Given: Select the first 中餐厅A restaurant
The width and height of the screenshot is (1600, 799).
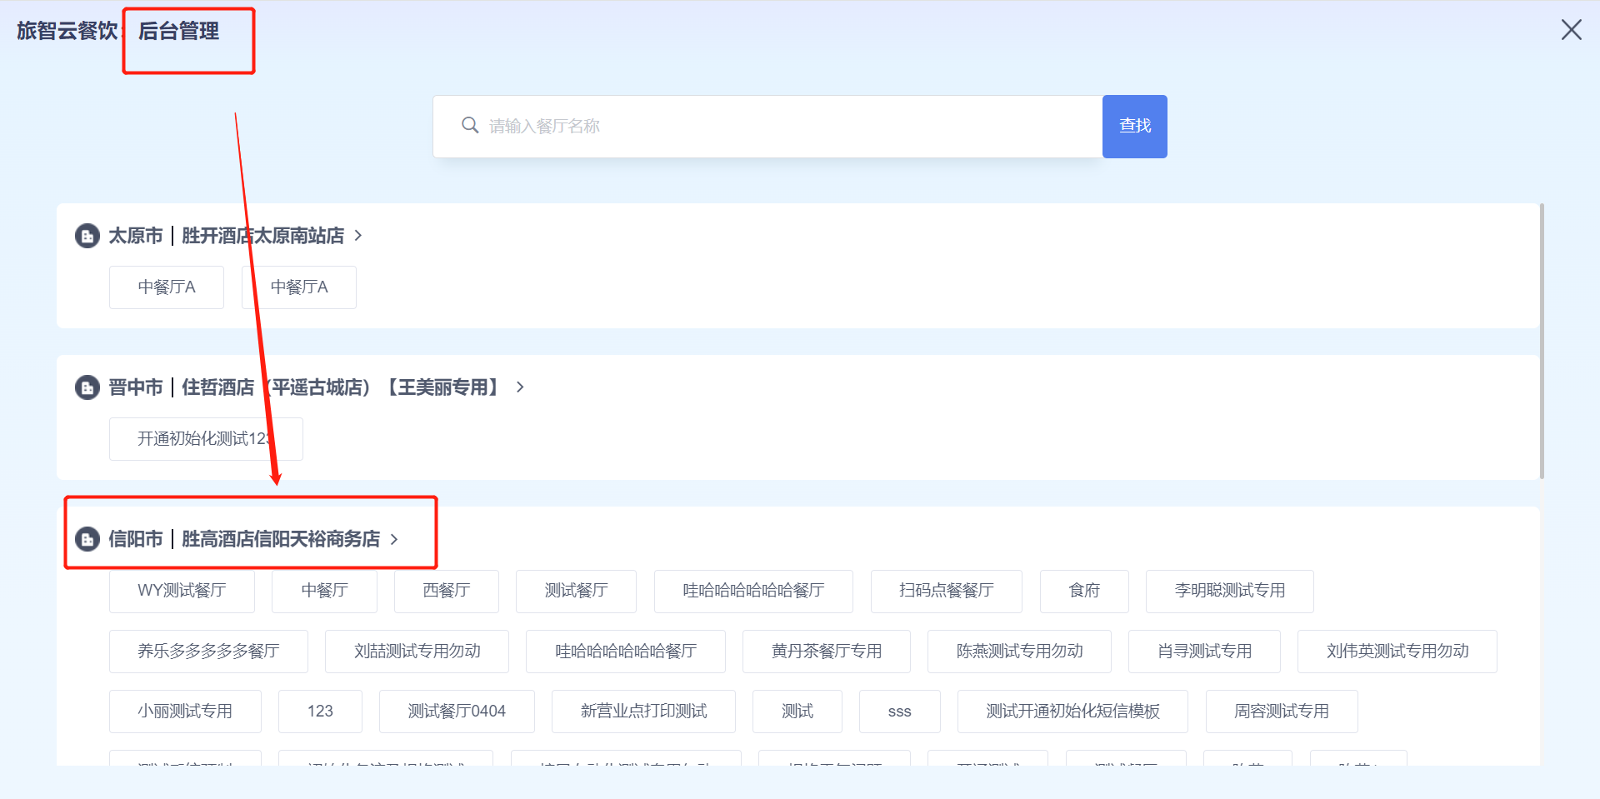Looking at the screenshot, I should point(167,287).
